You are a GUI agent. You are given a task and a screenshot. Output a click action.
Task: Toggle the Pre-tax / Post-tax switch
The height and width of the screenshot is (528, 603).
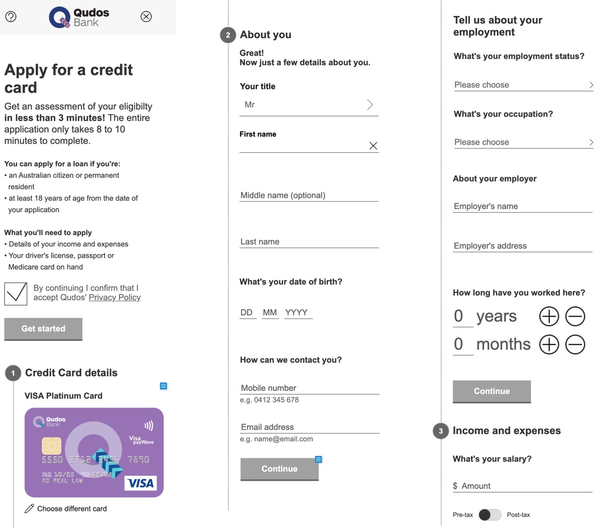(x=490, y=514)
